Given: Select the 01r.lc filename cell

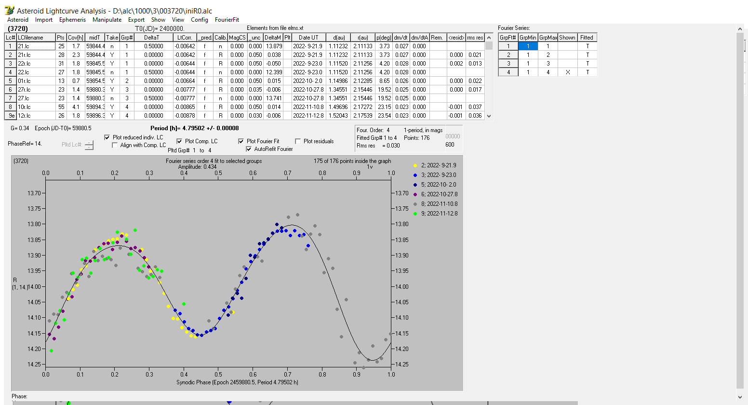Looking at the screenshot, I should [x=36, y=81].
